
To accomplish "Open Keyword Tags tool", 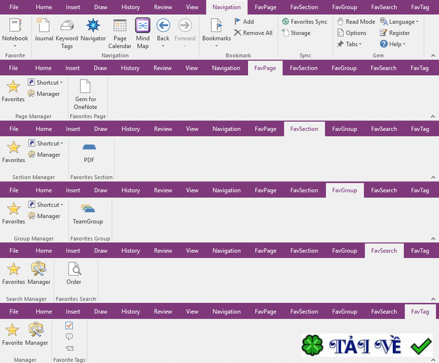I will click(x=67, y=34).
